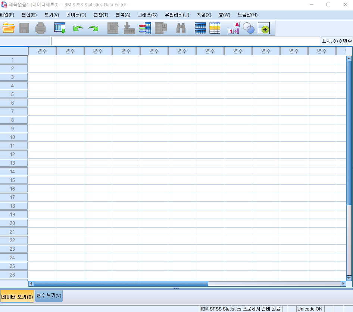Open the 데이터(D) menu

pos(76,15)
